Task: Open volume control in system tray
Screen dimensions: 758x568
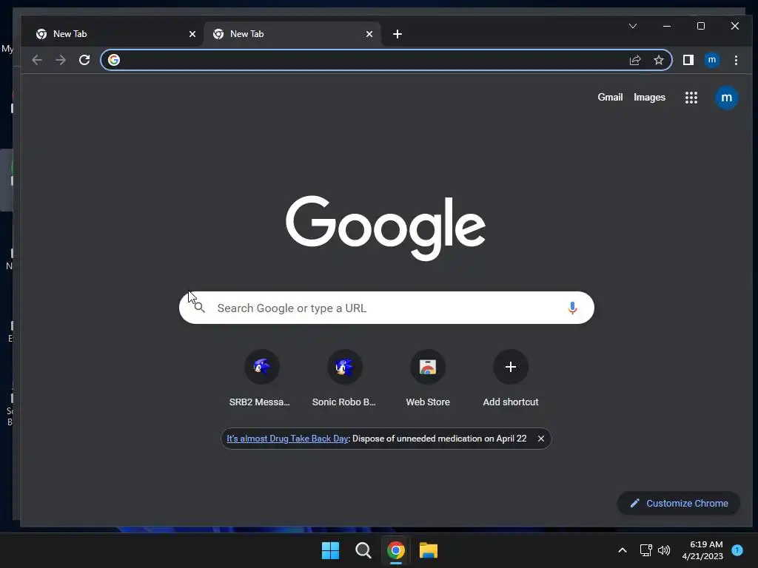Action: (664, 550)
